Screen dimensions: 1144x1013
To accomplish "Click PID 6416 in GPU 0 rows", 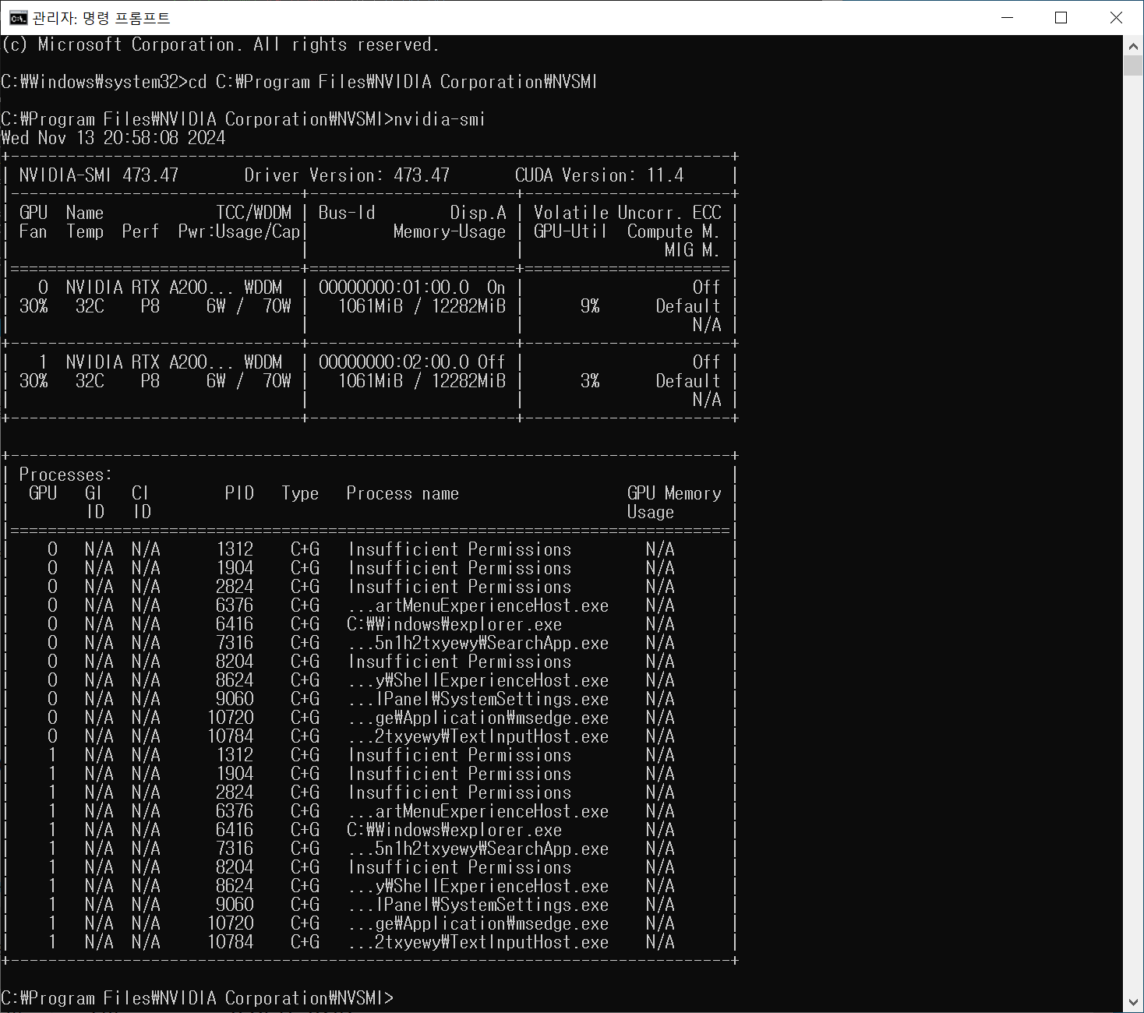I will pos(235,624).
